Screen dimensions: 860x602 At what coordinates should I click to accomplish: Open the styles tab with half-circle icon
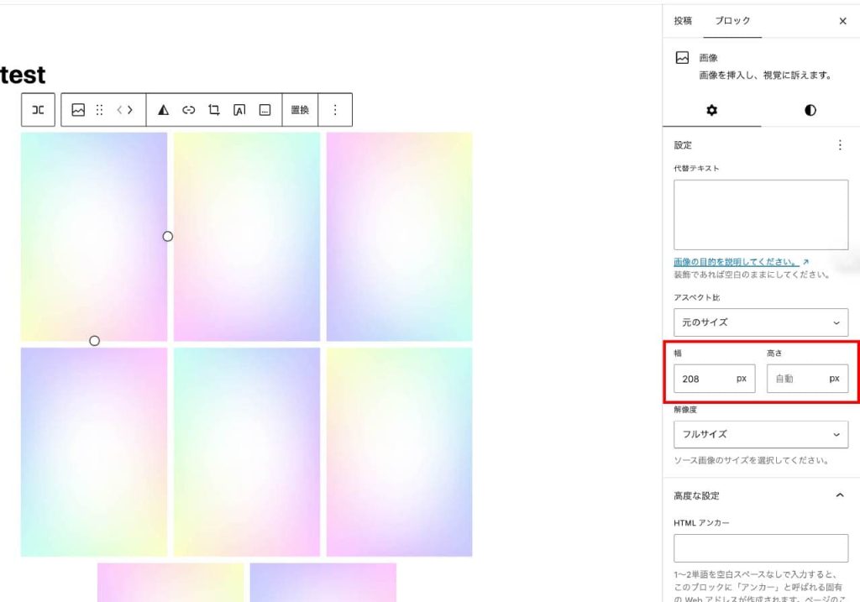(810, 111)
